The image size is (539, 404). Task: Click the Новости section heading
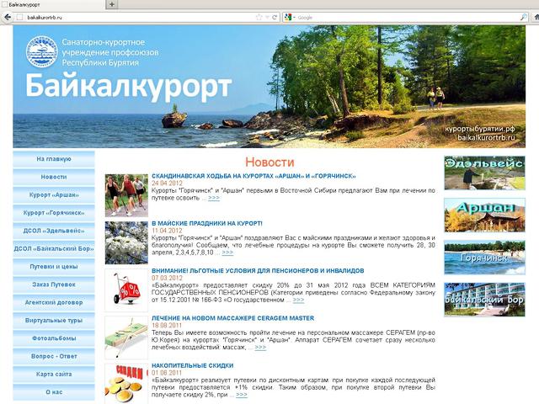tap(269, 162)
